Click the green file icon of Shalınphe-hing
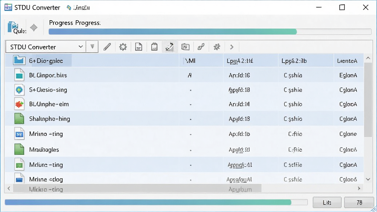The width and height of the screenshot is (377, 212). [x=19, y=119]
